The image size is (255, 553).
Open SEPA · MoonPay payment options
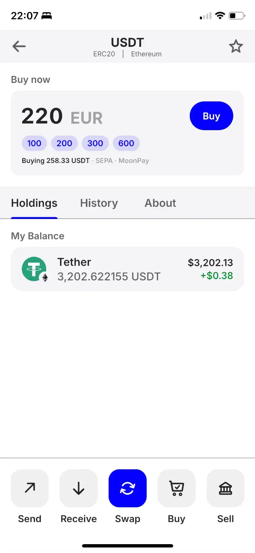pos(122,161)
